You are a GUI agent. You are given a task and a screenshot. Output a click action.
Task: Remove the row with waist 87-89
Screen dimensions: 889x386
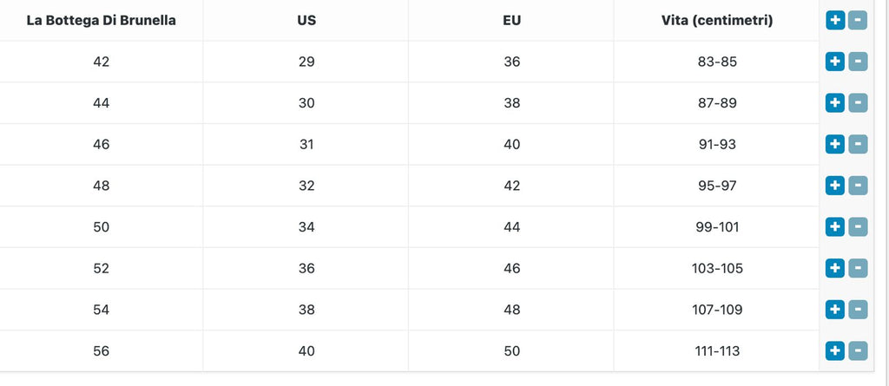pyautogui.click(x=857, y=102)
